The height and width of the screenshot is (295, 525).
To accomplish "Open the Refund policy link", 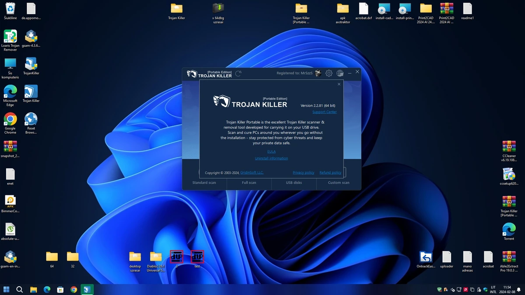I will 330,173.
